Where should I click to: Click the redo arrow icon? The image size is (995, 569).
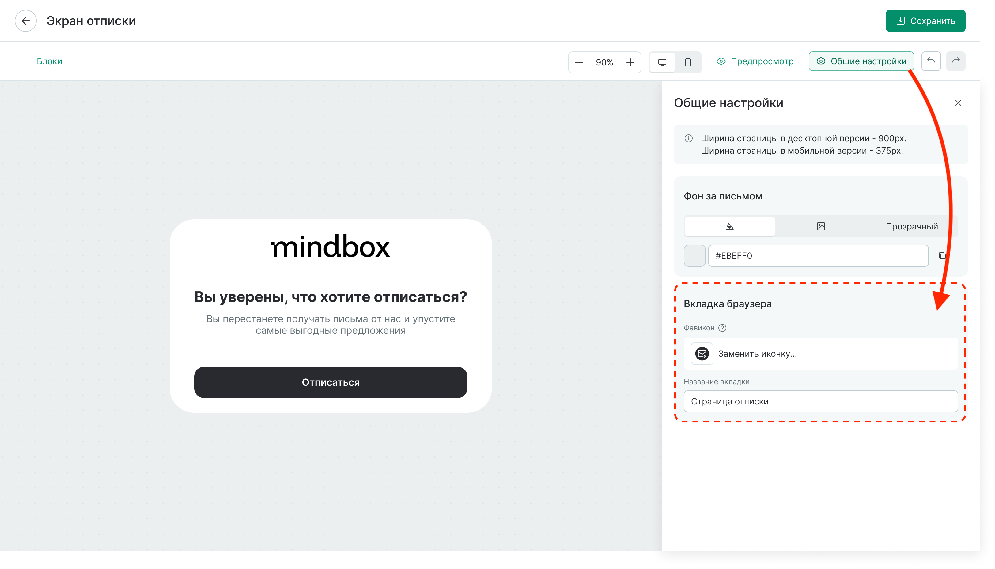tap(955, 61)
